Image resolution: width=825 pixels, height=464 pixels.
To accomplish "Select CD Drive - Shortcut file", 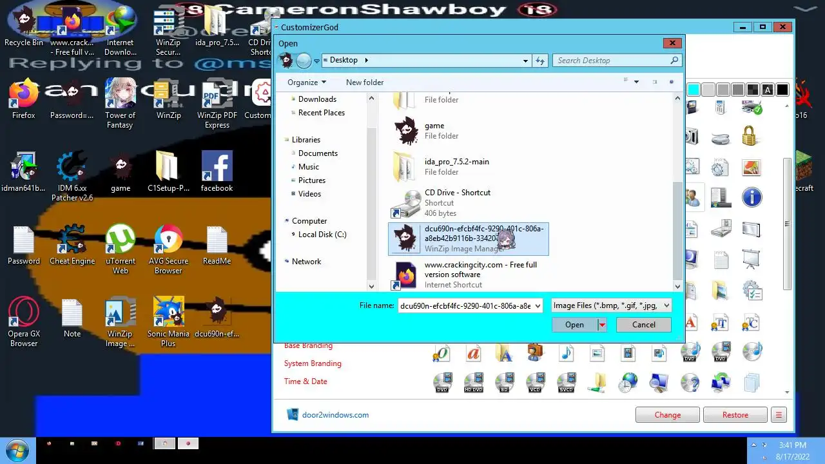I will [x=469, y=203].
